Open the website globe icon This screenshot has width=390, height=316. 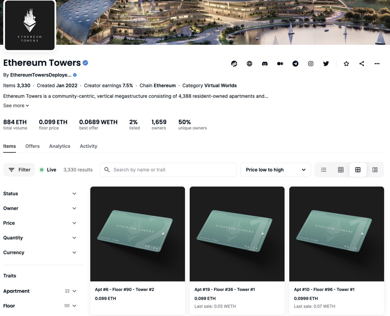[250, 64]
